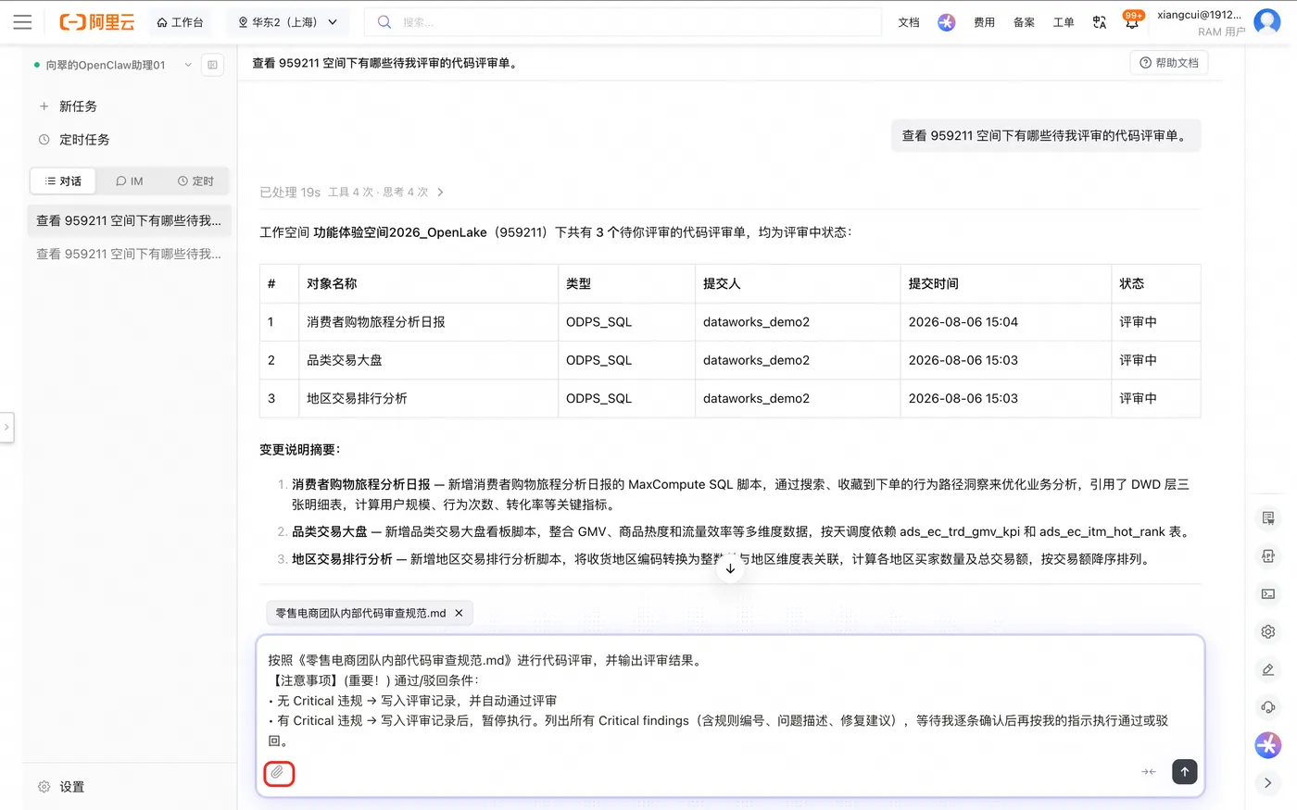Switch to the 对话 tab

63,181
